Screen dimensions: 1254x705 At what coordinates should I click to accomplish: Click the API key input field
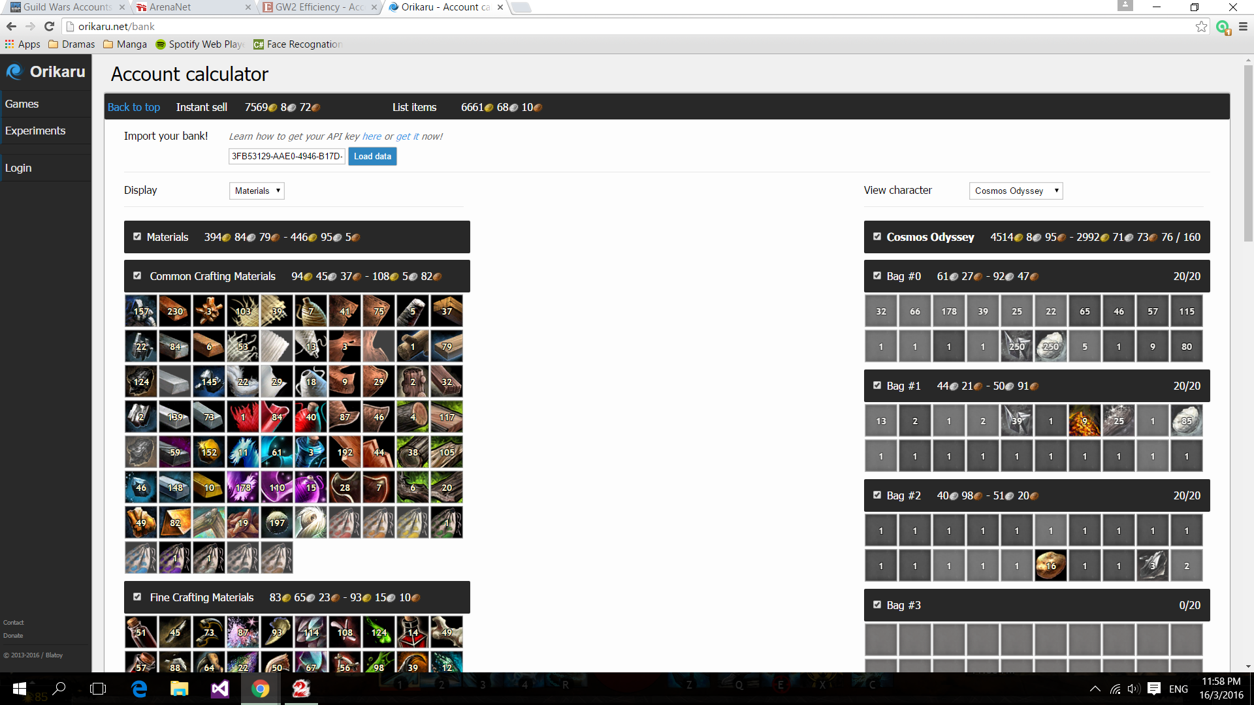point(287,156)
